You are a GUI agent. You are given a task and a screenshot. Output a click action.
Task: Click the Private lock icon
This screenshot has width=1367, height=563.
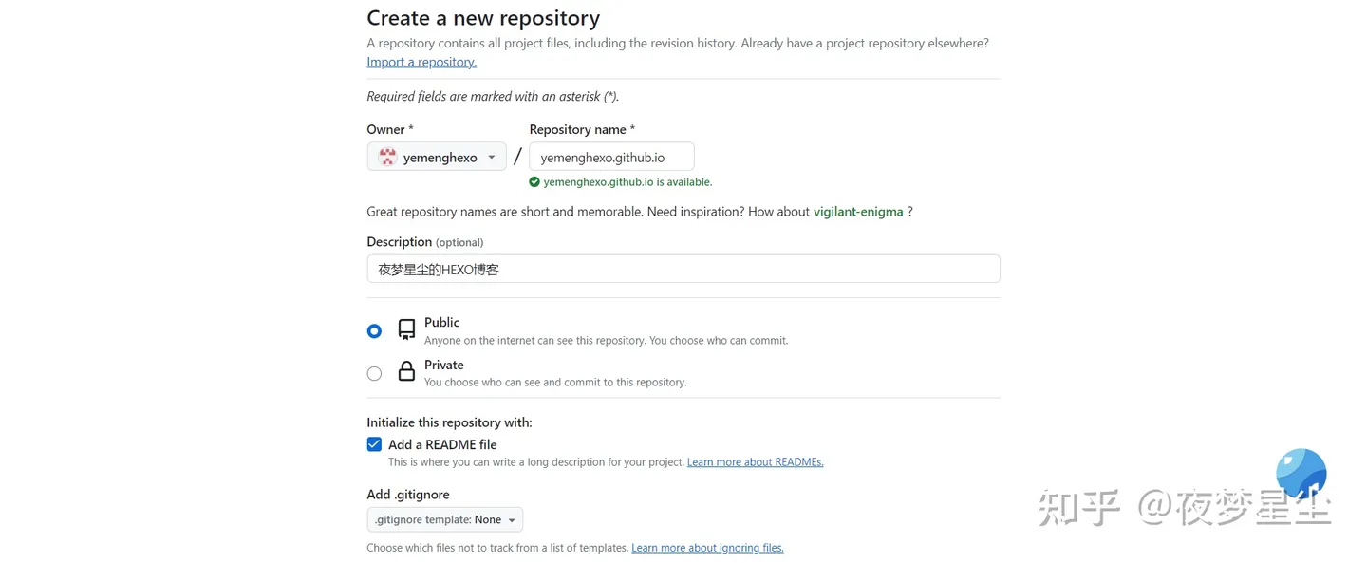[406, 371]
